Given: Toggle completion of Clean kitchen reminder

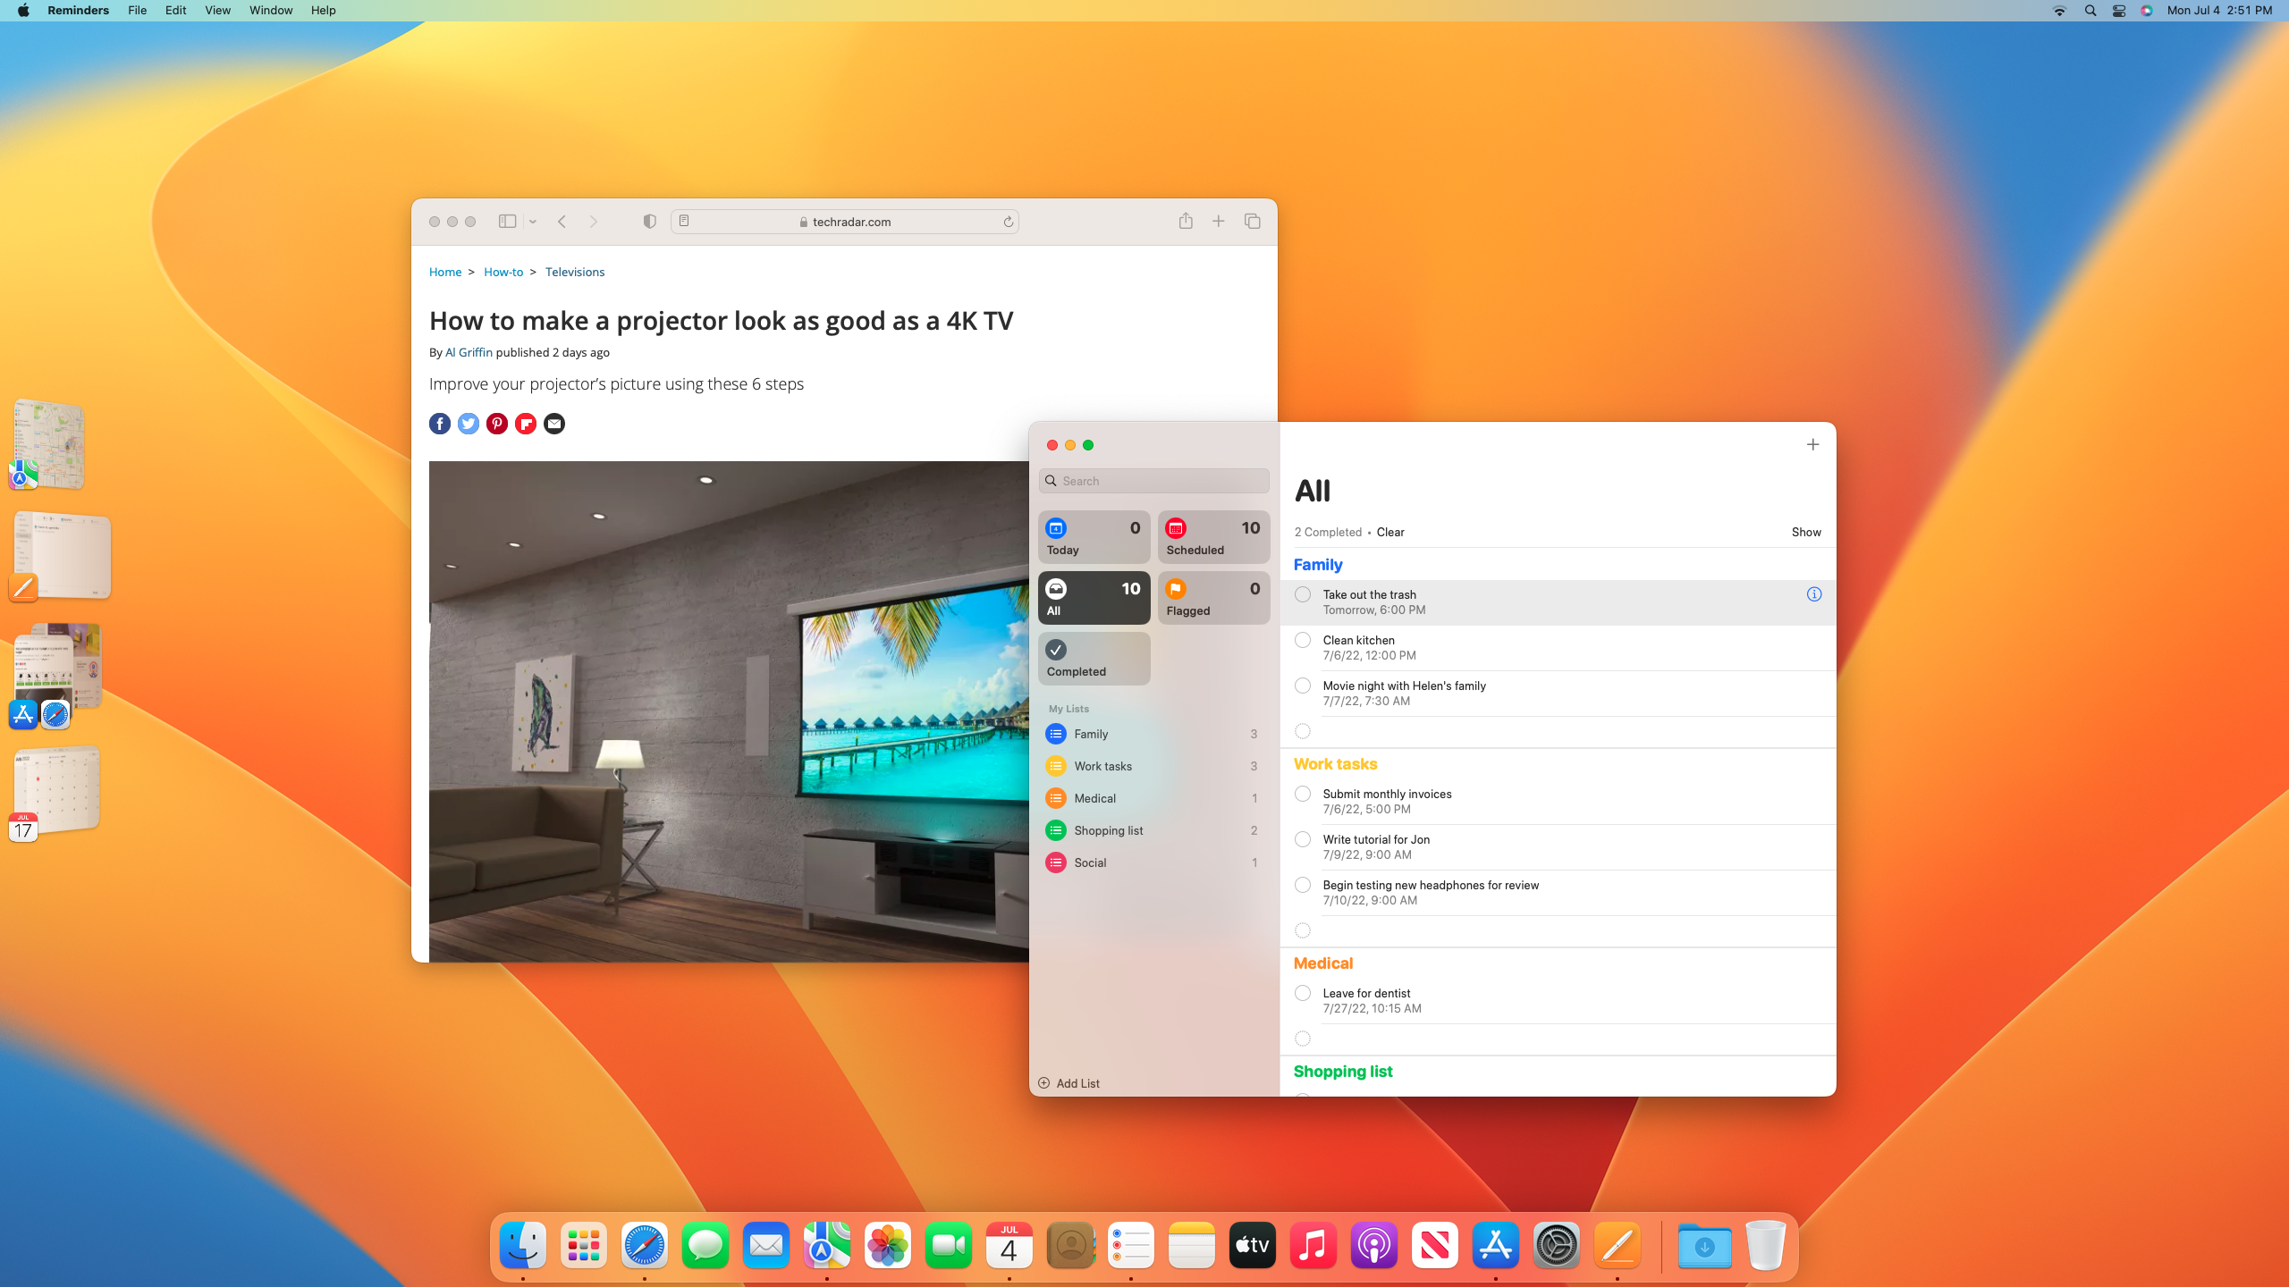Looking at the screenshot, I should pyautogui.click(x=1302, y=640).
